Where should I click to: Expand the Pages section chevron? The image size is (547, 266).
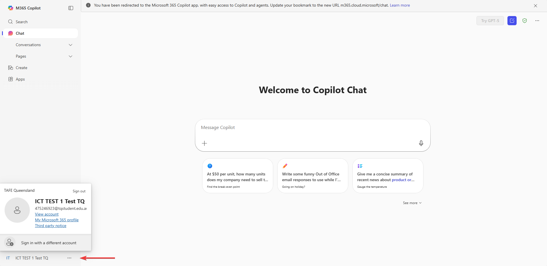click(x=71, y=56)
